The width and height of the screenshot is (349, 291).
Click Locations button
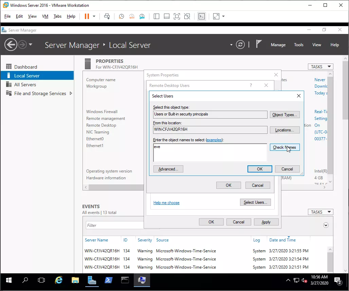[x=285, y=130]
